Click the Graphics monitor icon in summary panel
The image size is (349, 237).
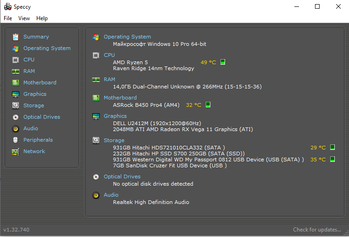(x=96, y=116)
